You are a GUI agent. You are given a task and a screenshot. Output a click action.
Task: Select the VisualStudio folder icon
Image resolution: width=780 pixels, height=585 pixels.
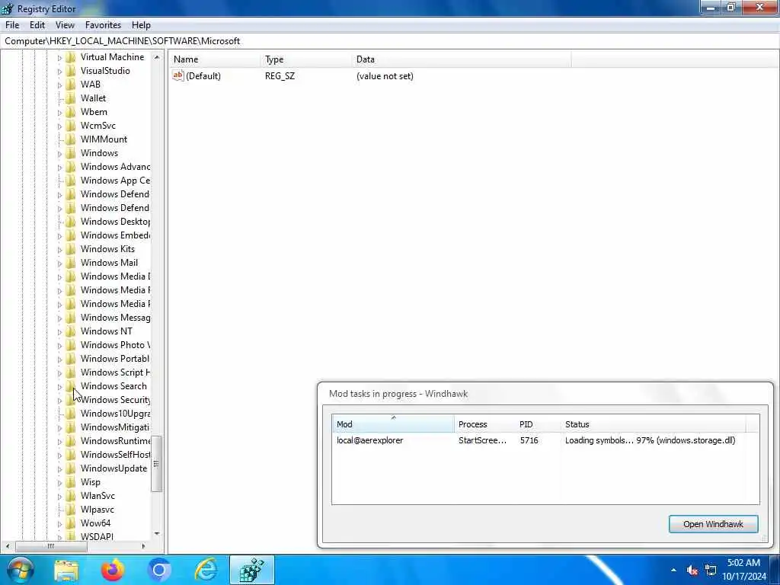click(71, 71)
